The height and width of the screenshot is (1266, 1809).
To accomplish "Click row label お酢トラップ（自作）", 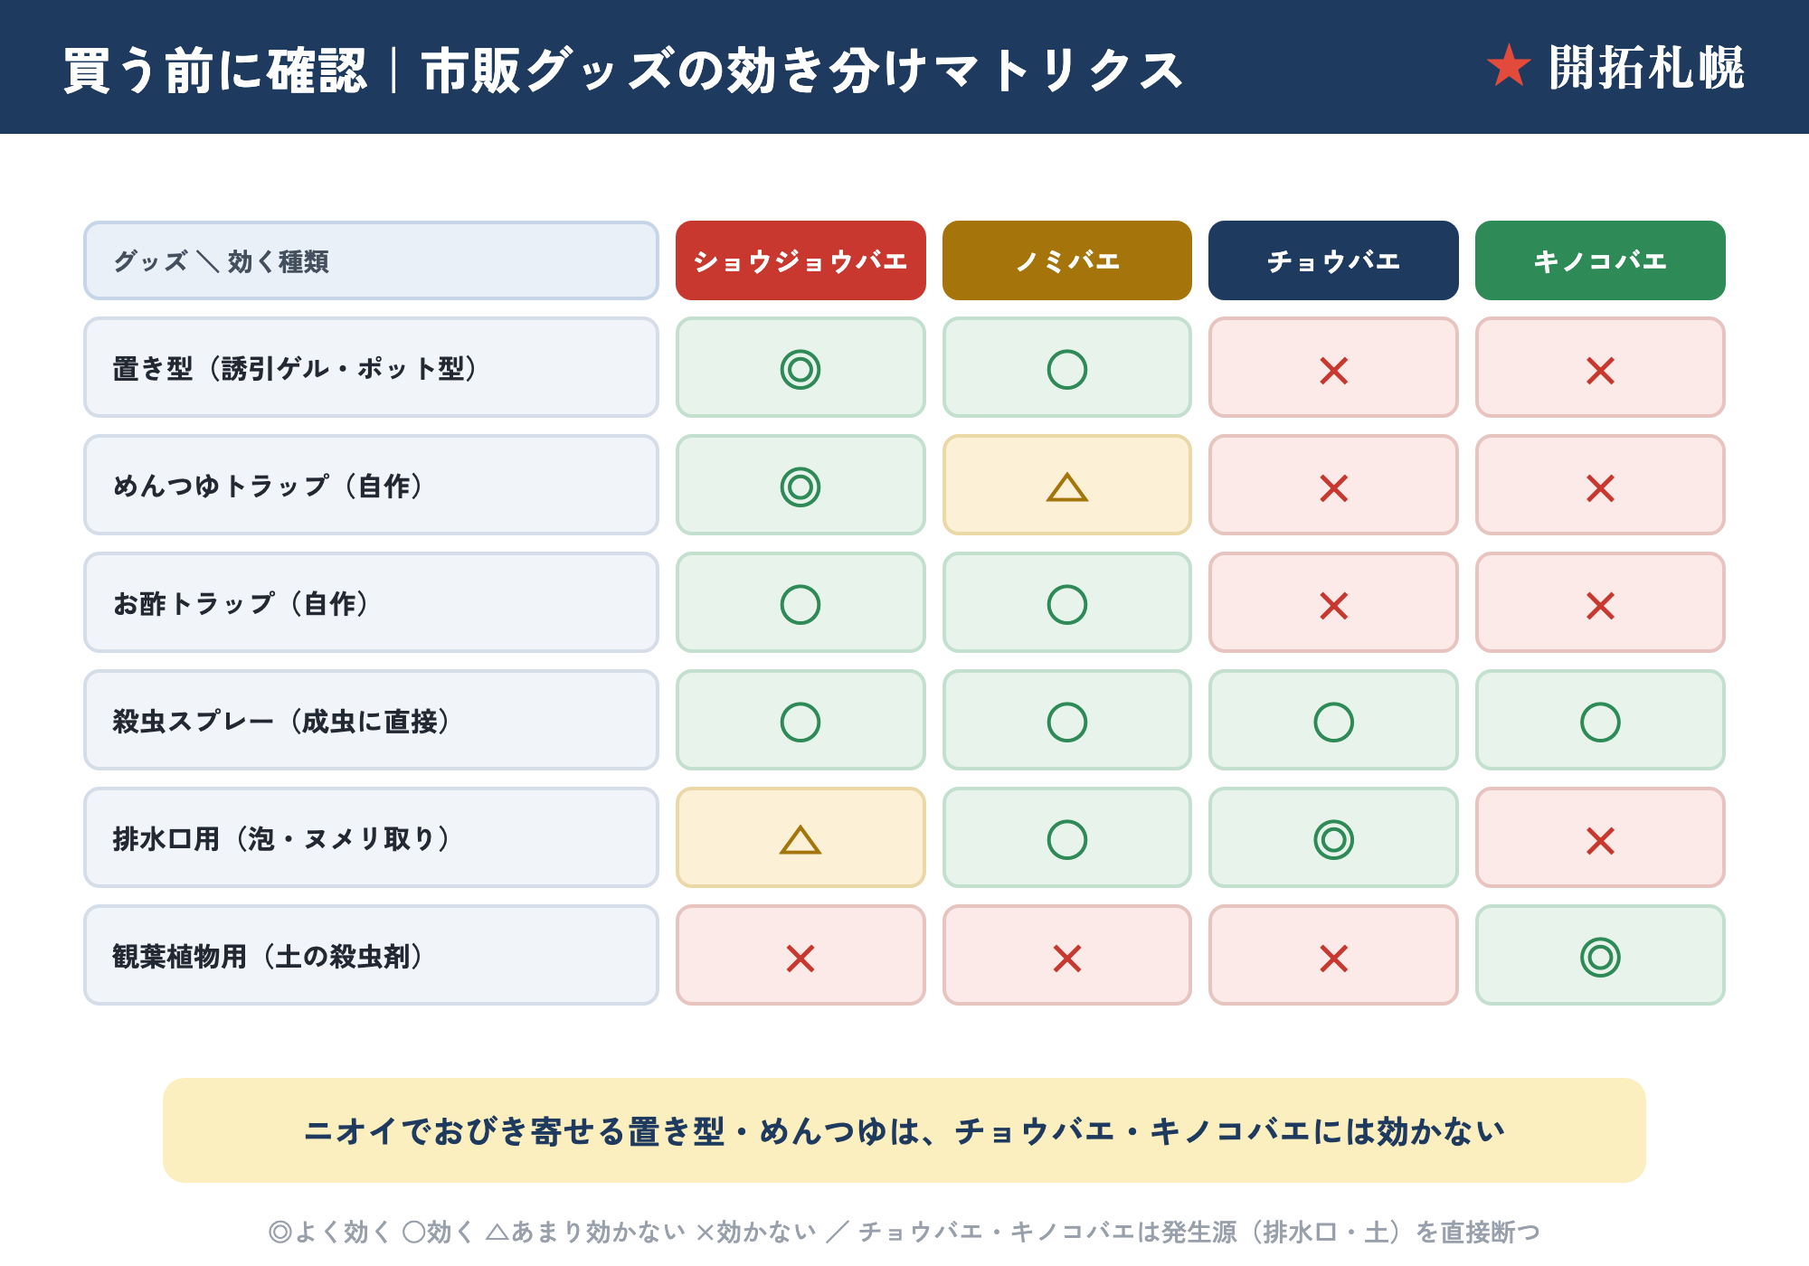I will click(371, 602).
